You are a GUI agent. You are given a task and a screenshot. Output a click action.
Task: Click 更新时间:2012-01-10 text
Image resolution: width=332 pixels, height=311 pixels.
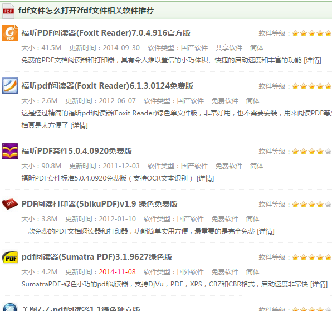click(x=100, y=219)
